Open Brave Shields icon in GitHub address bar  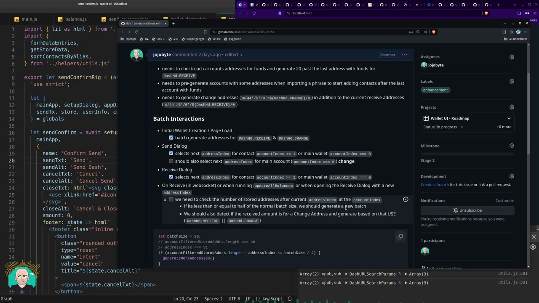click(x=433, y=32)
